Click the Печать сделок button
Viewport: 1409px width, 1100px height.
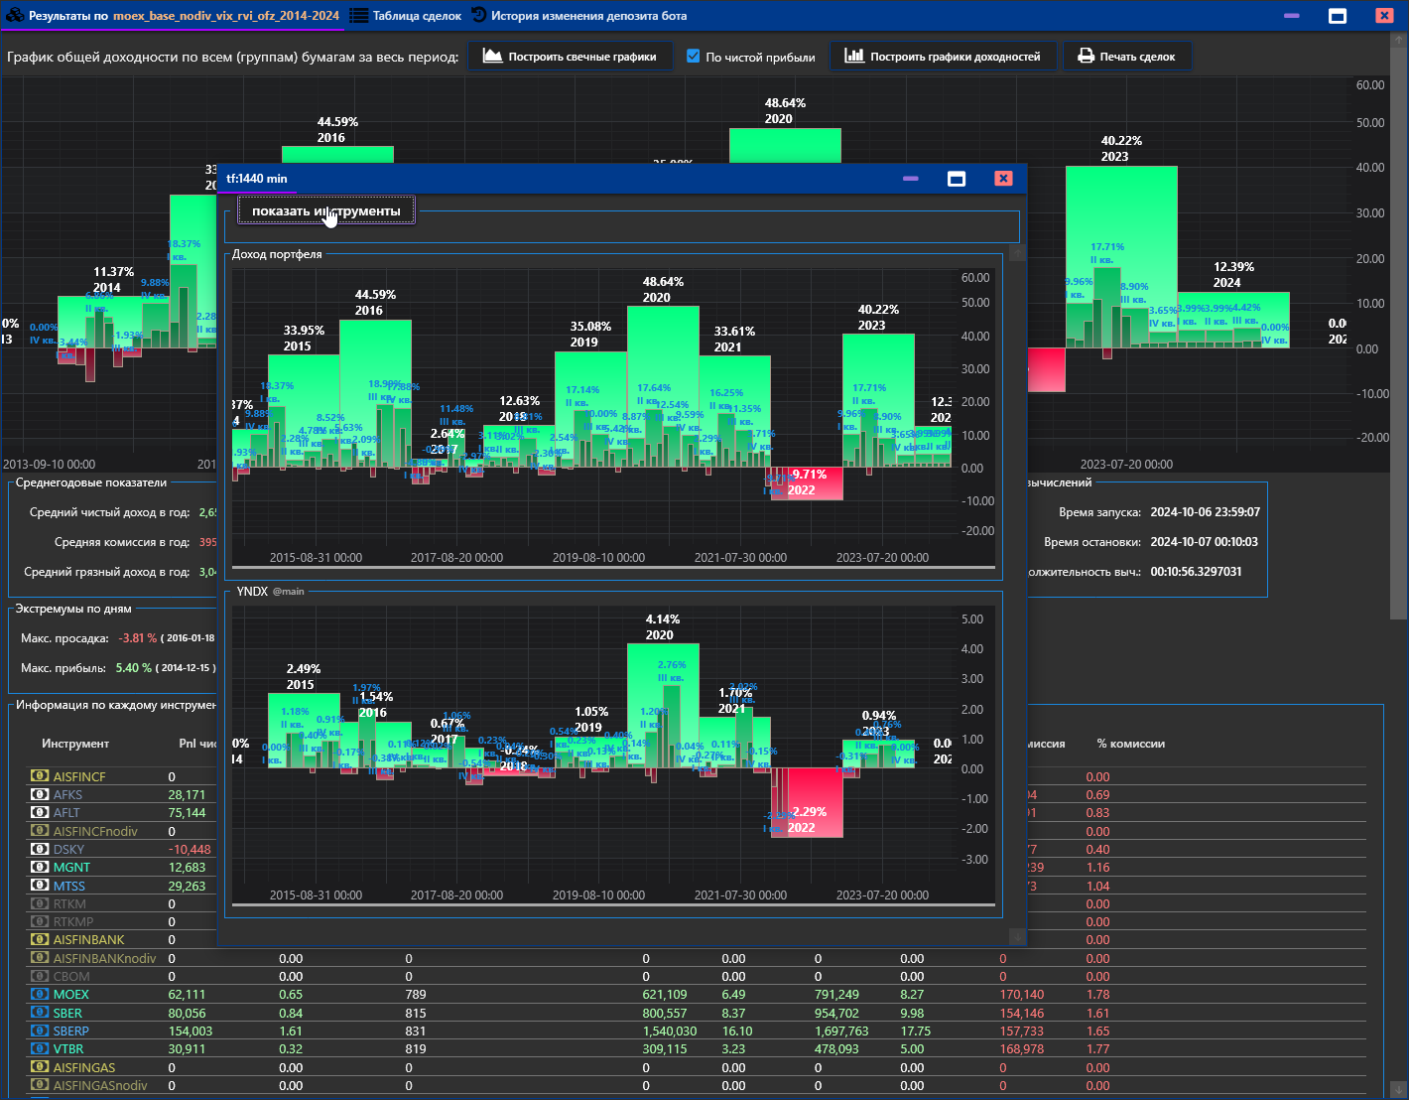point(1126,57)
